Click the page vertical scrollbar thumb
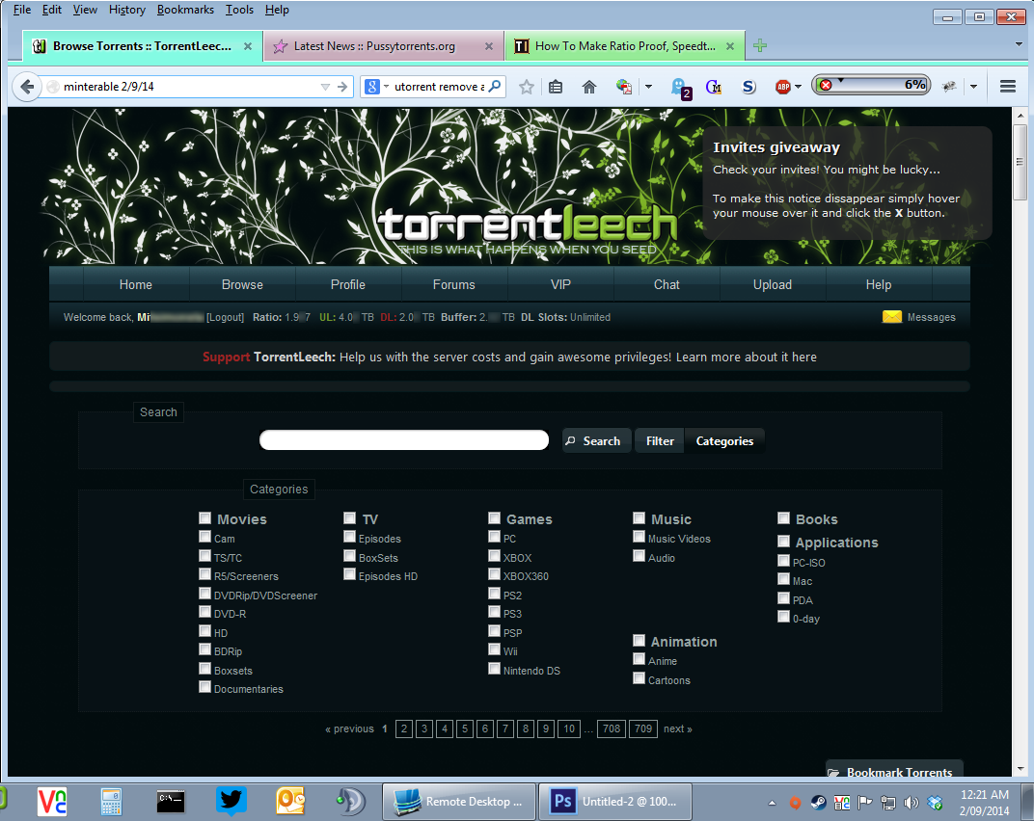Viewport: 1034px width, 821px height. click(x=1020, y=162)
